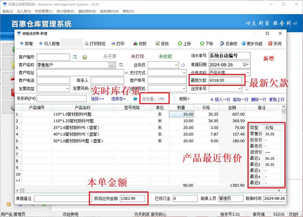Click search icon beside 客户编号 field

point(75,57)
